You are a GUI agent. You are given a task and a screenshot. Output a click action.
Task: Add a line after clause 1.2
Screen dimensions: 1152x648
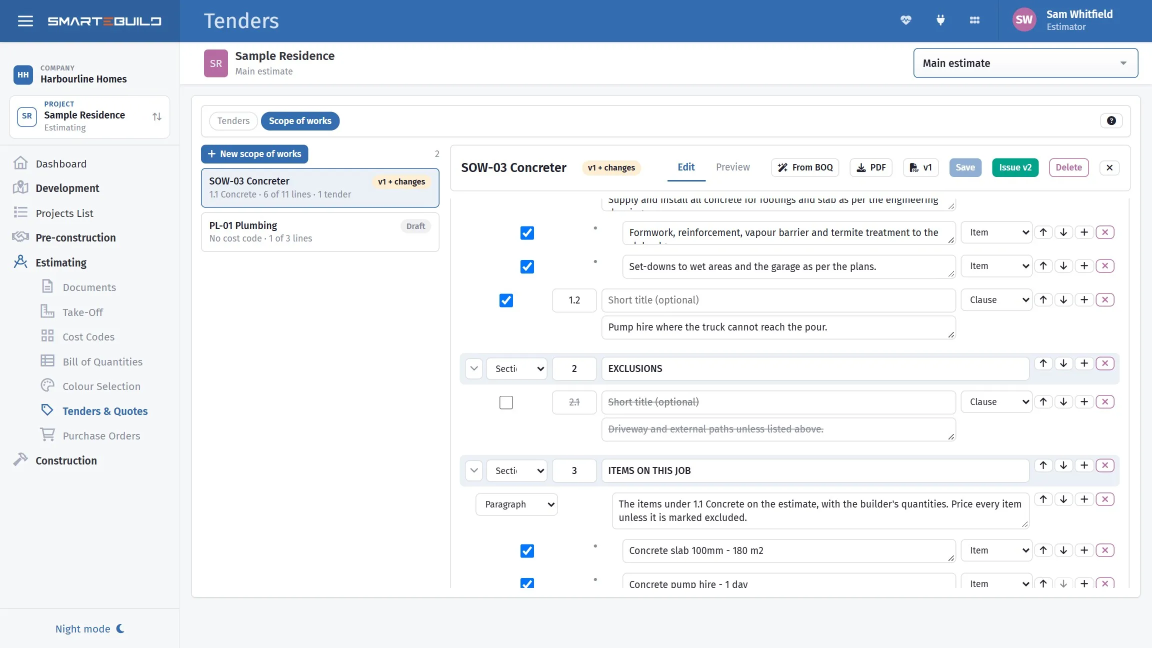click(x=1084, y=300)
